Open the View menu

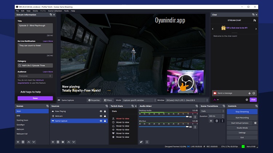[x=28, y=11]
